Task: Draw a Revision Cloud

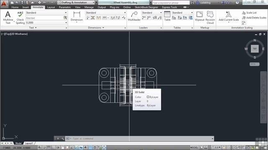Action: coord(210,17)
